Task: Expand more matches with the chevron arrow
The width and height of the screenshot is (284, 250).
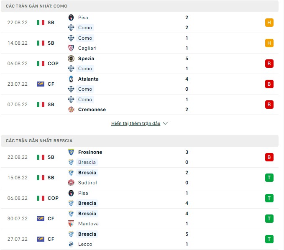Action: point(165,124)
